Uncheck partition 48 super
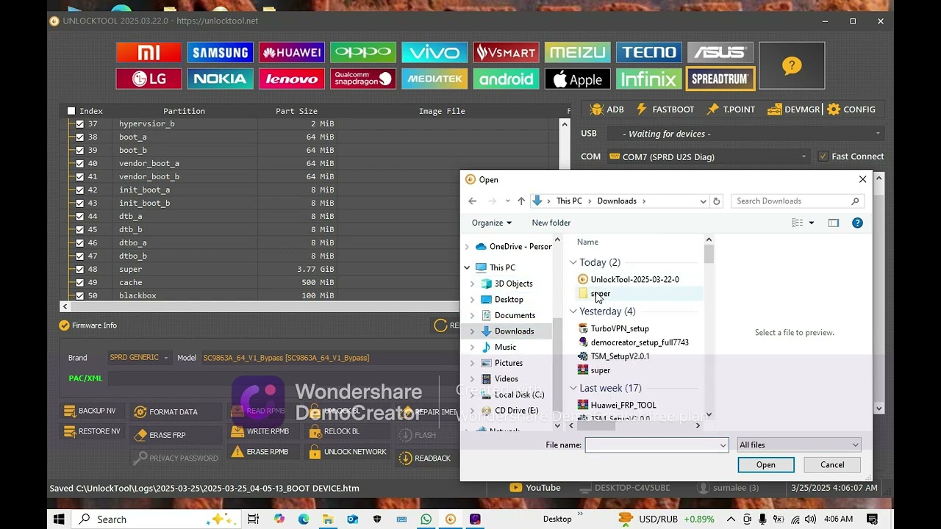 (79, 270)
